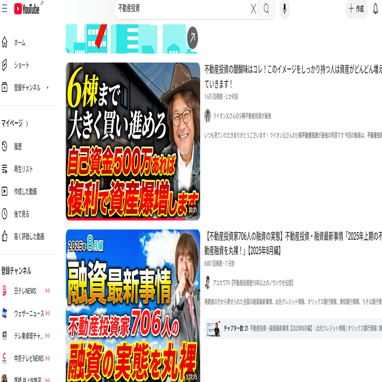Open video title 不動産投資の醍醐味はコレ
The height and width of the screenshot is (382, 382).
click(293, 77)
